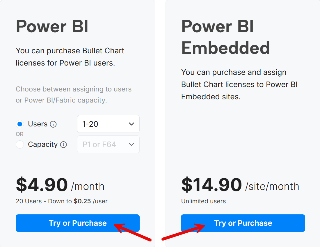The image size is (320, 247).
Task: Click the Users option label
Action: click(38, 124)
